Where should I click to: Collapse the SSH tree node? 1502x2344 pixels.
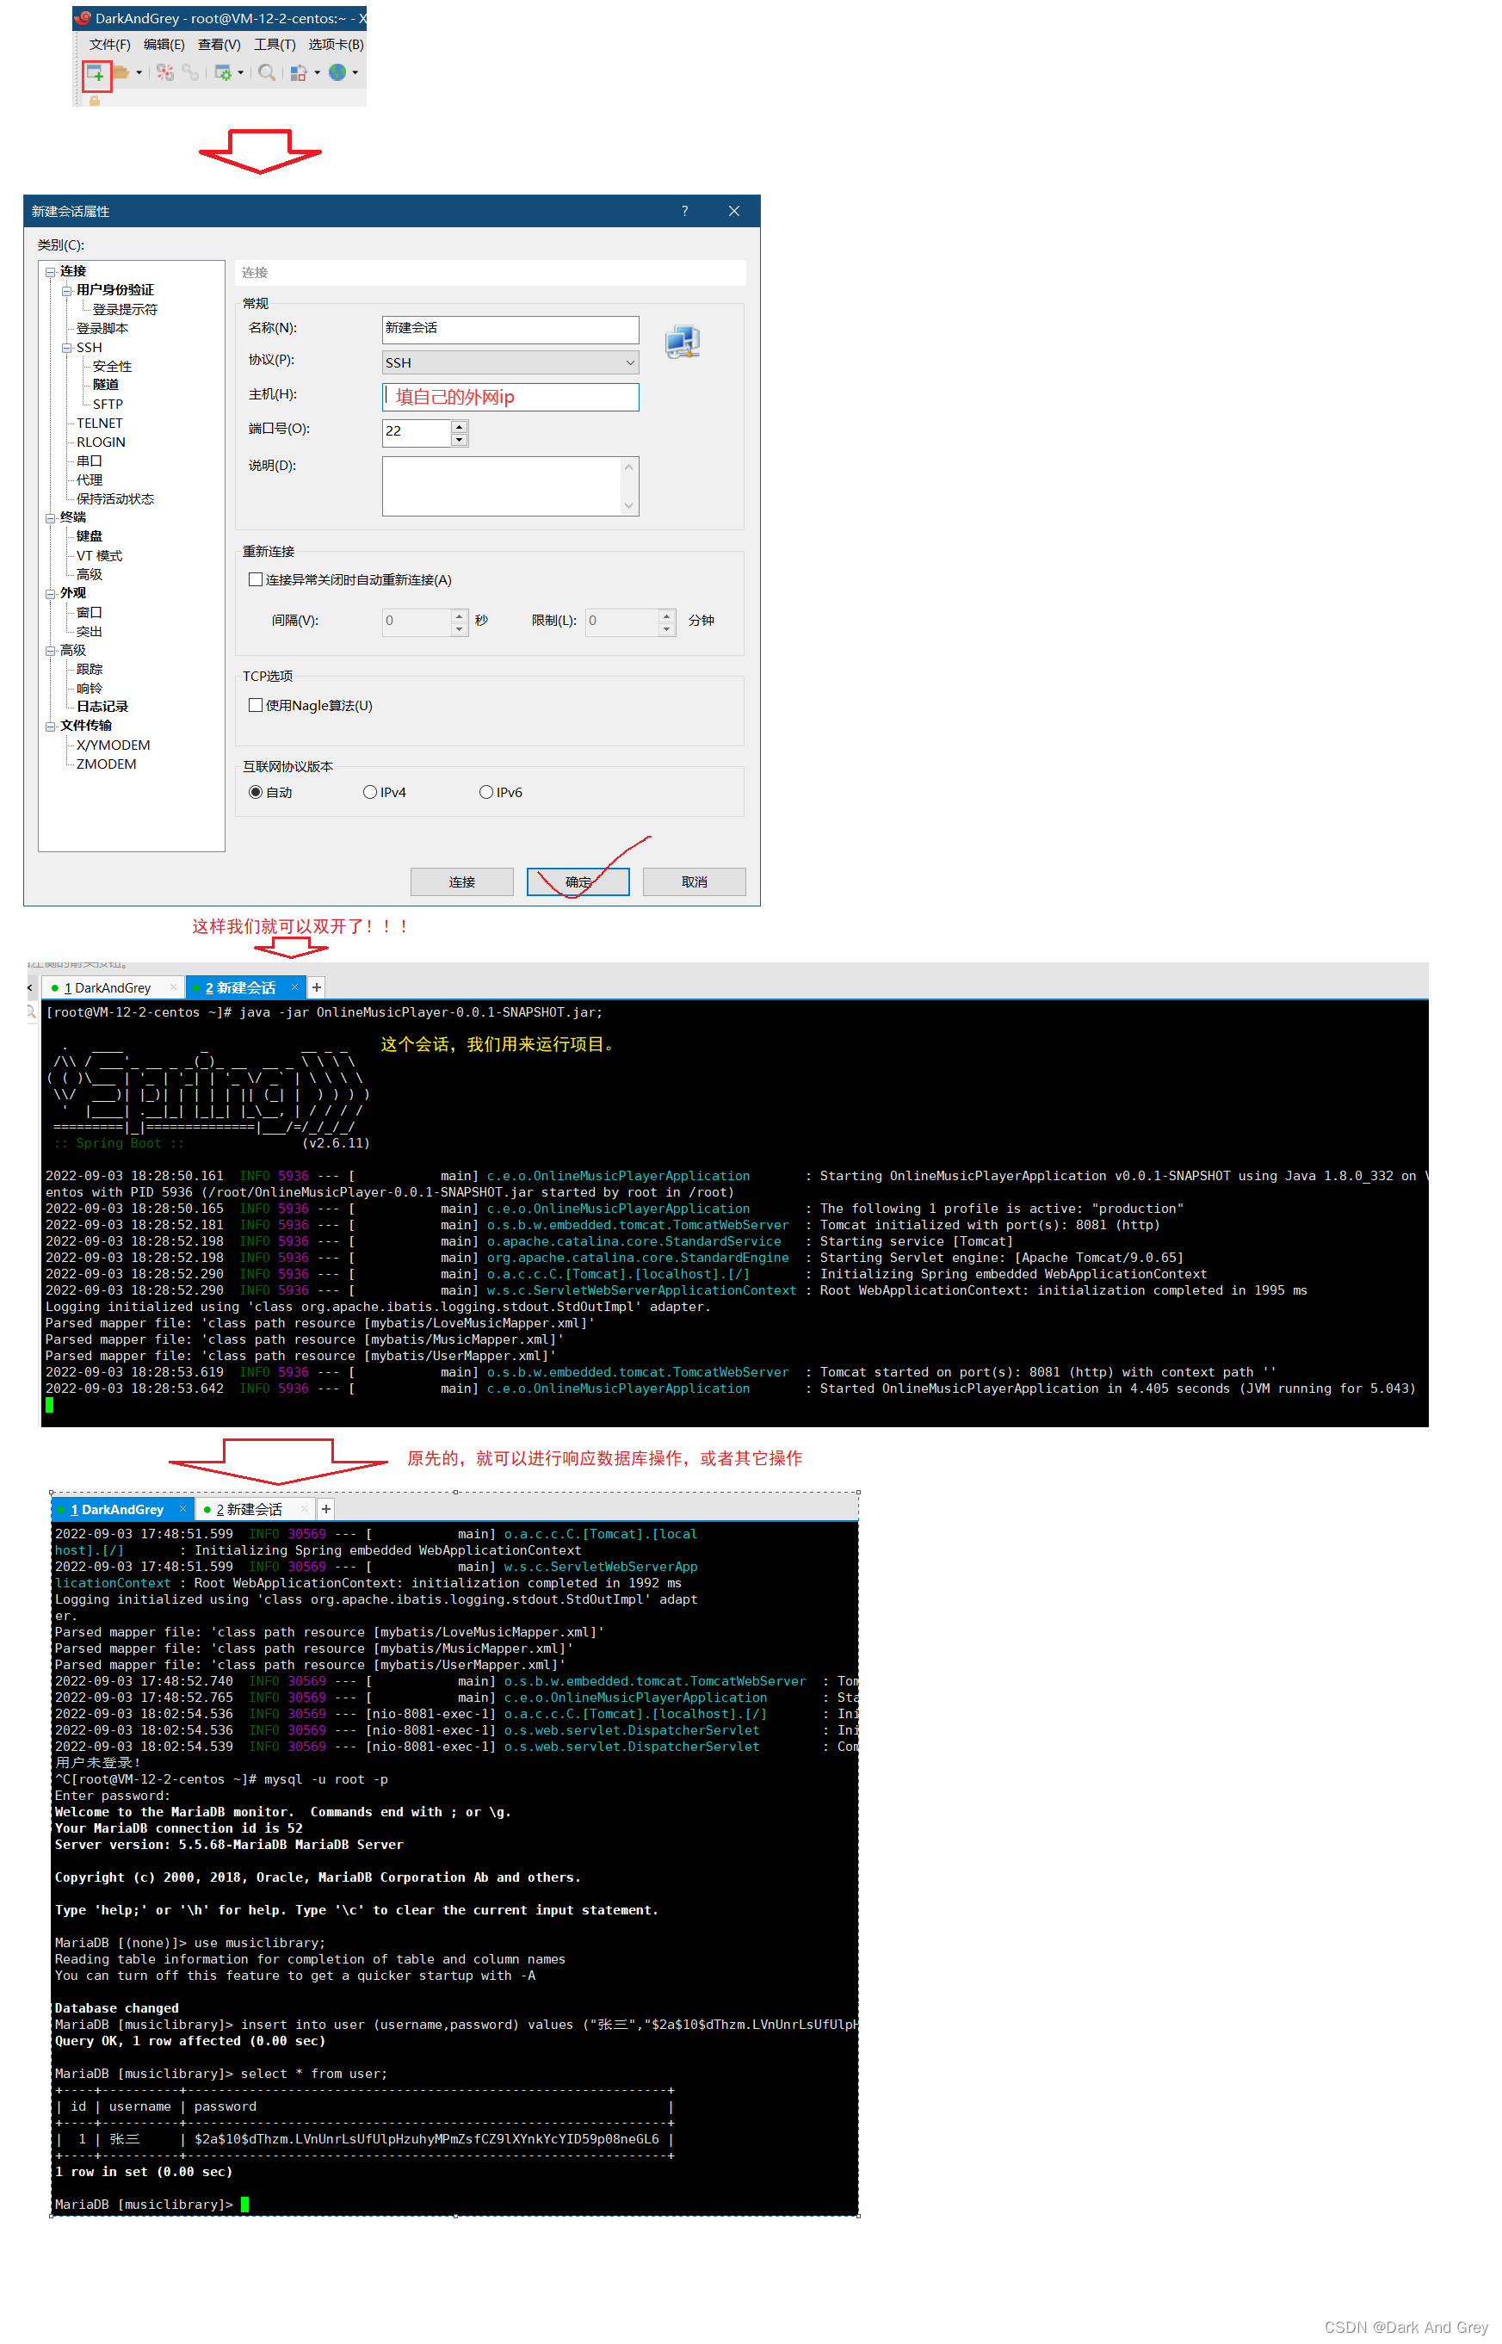(x=67, y=349)
